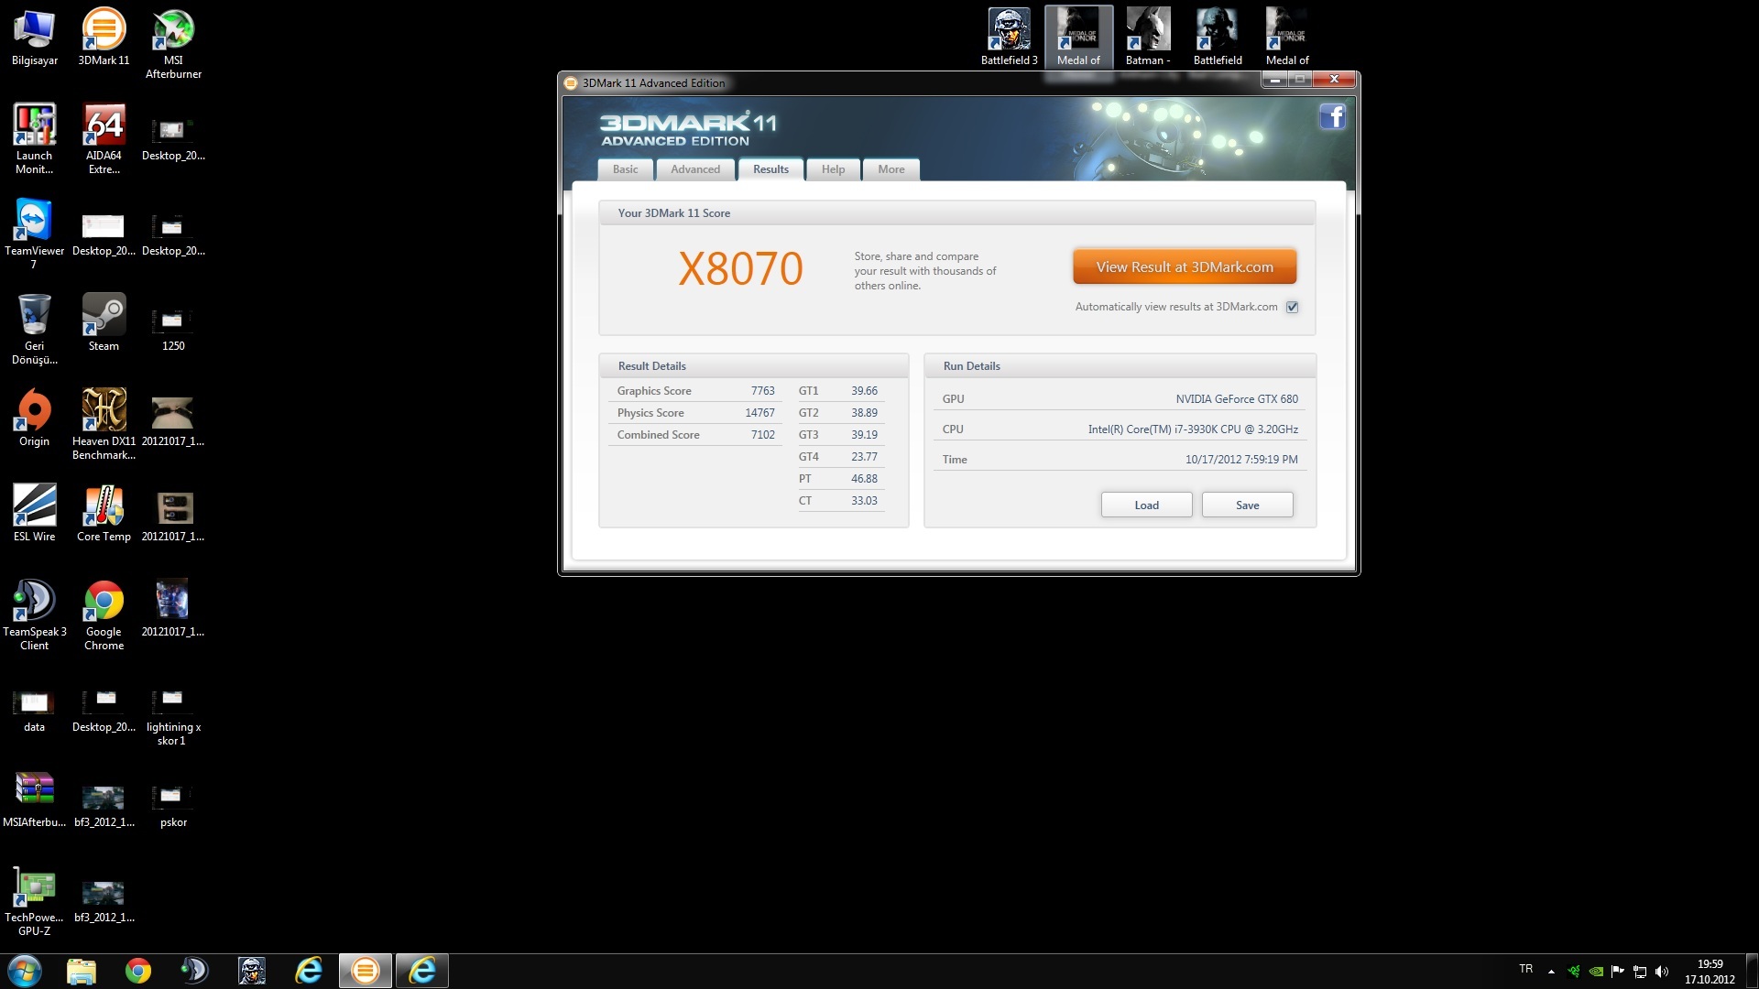1759x989 pixels.
Task: Open AIDA64 Extreme desktop icon
Action: coord(104,139)
